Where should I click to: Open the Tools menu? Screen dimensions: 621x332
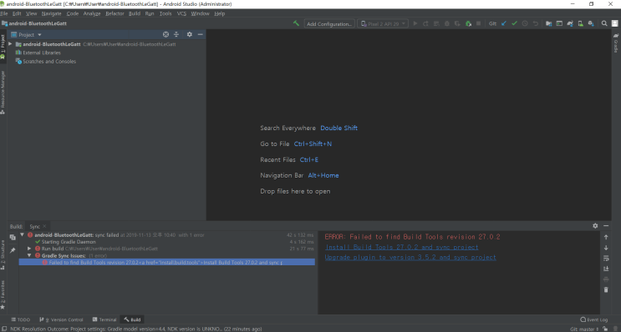tap(165, 13)
